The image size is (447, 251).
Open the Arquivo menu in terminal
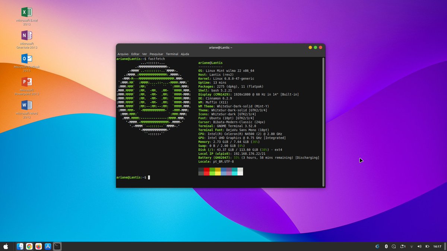coord(123,54)
